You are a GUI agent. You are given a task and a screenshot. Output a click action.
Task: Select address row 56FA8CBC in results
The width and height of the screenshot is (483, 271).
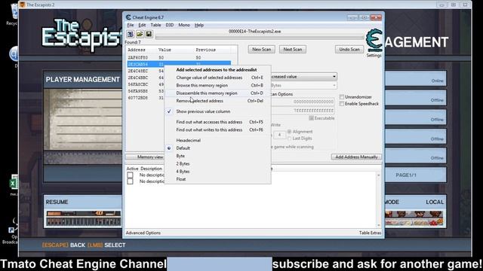coord(146,84)
